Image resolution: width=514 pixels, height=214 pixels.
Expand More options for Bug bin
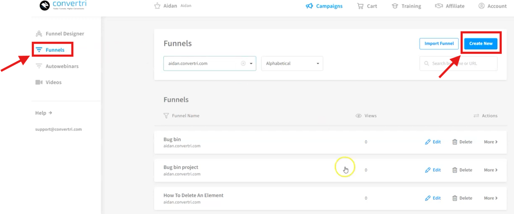(491, 142)
